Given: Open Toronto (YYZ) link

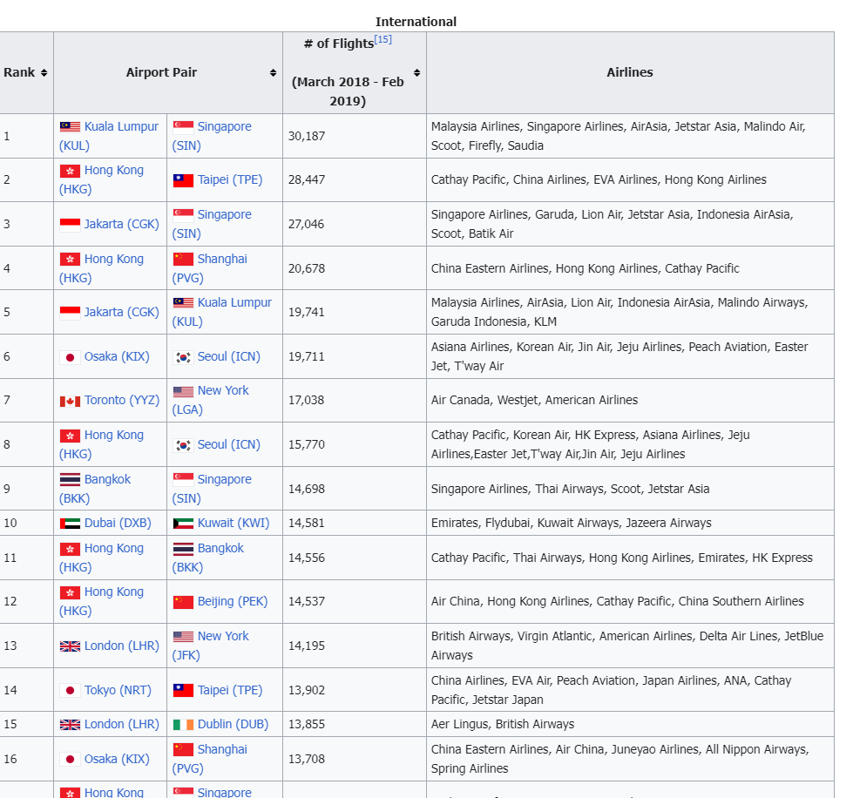Looking at the screenshot, I should 122,400.
